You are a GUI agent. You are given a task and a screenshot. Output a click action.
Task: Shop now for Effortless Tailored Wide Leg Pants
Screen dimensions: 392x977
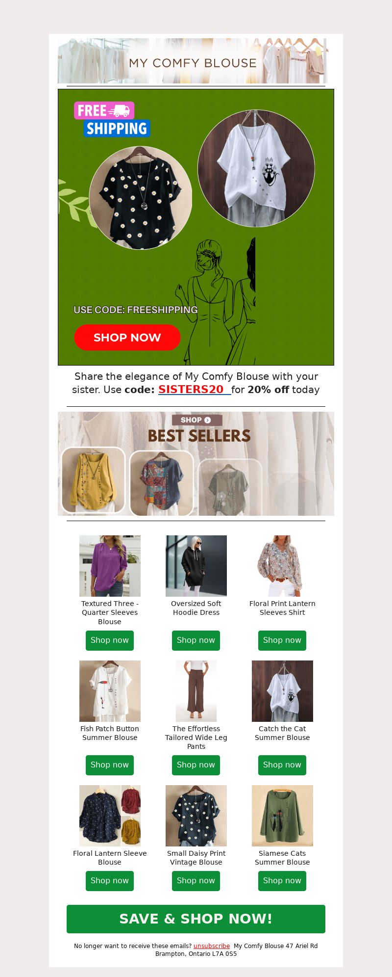(x=196, y=765)
